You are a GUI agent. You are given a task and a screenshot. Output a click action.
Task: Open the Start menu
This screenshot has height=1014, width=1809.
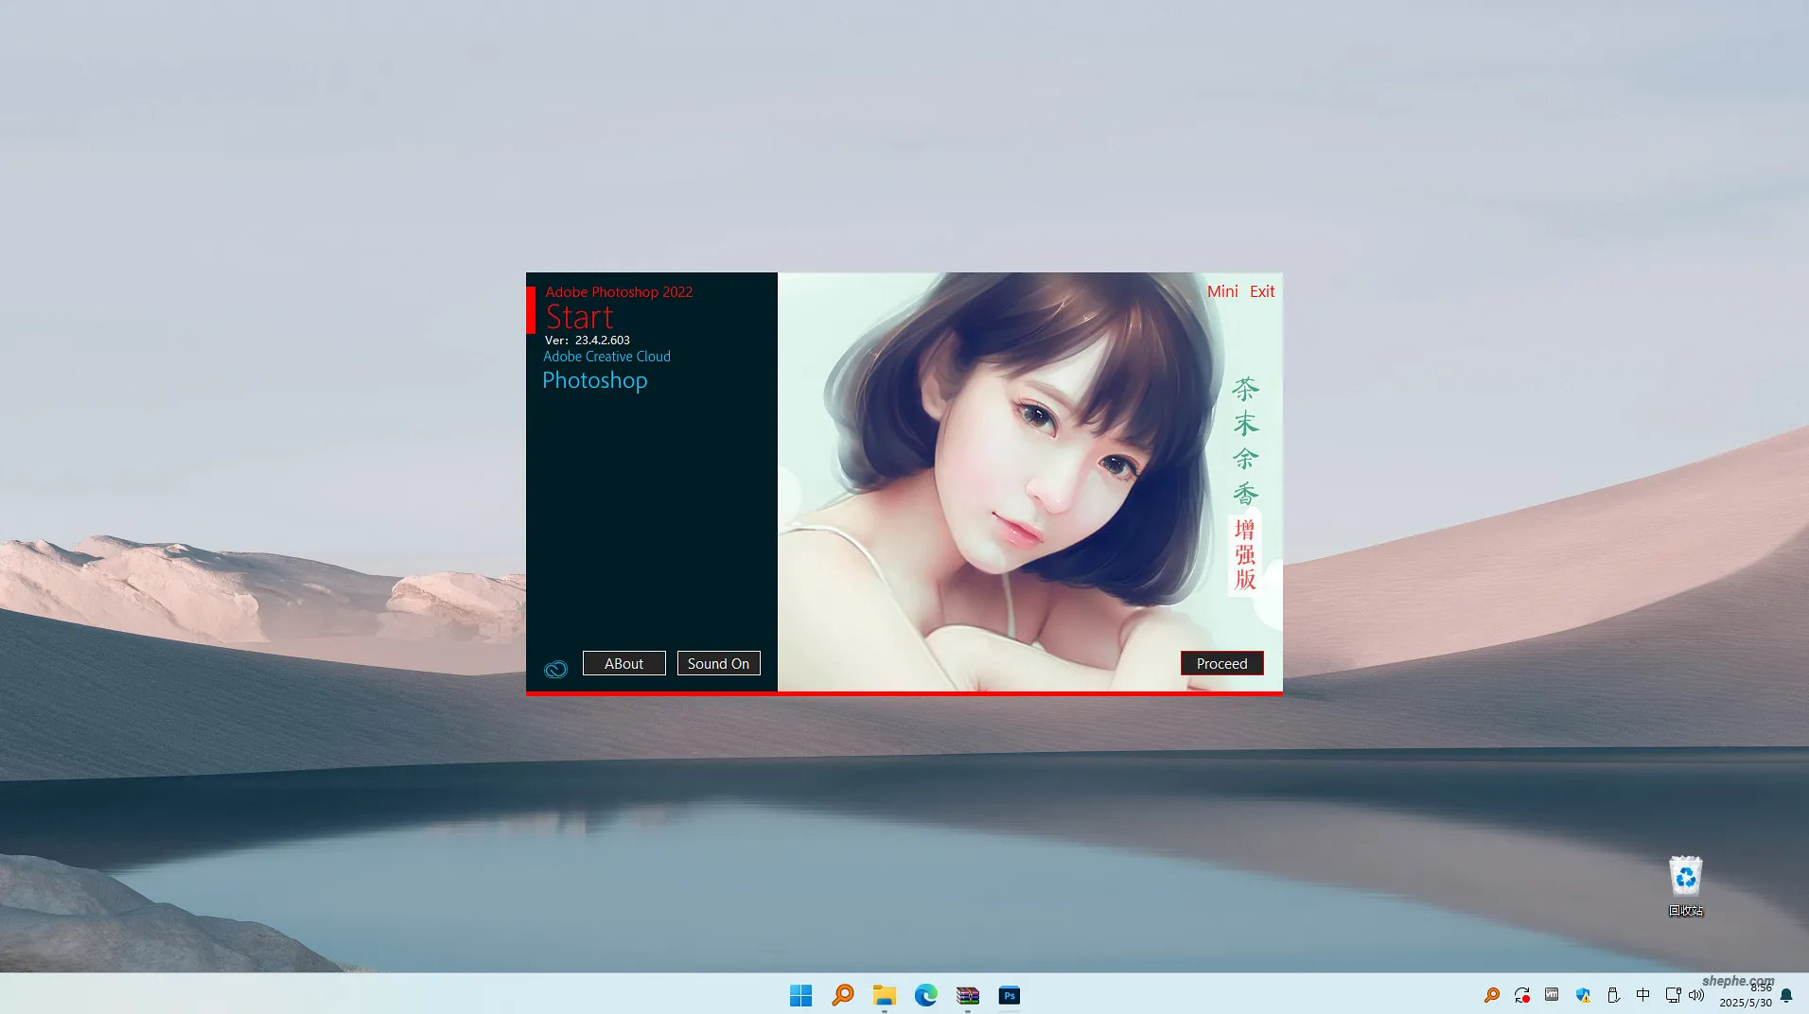[x=800, y=995]
